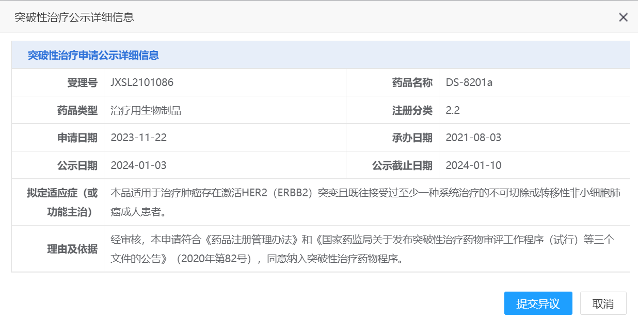Click the publication deadline 2024-01-10
Screen dimensions: 638x322
[x=473, y=165]
